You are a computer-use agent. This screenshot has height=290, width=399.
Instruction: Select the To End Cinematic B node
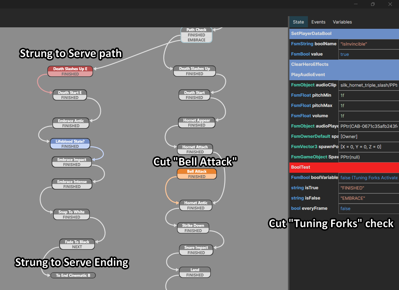[73, 275]
